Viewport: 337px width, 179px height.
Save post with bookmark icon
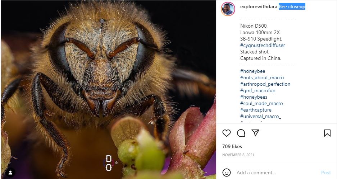tap(327, 133)
